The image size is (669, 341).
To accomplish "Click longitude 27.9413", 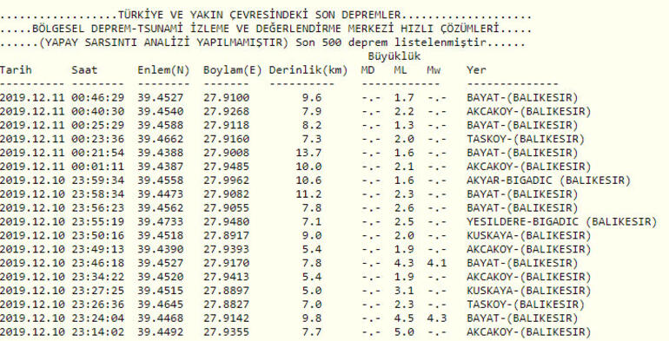I will pos(226,277).
